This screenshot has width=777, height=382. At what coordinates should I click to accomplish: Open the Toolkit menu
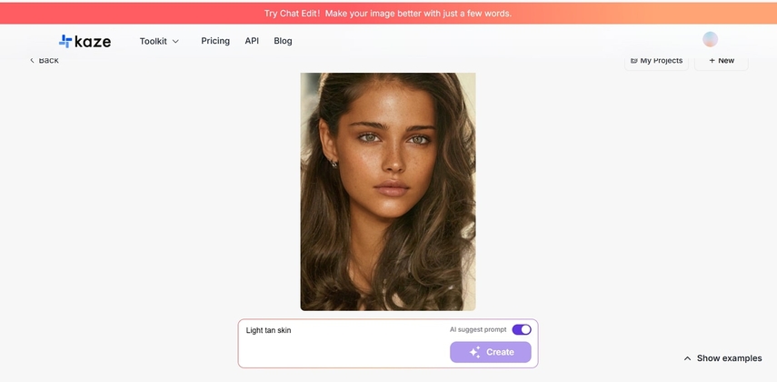(x=154, y=41)
